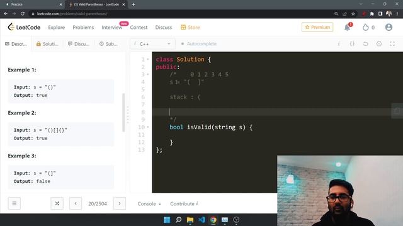Click the editor info icon
This screenshot has height=226, width=403.
(x=339, y=44)
